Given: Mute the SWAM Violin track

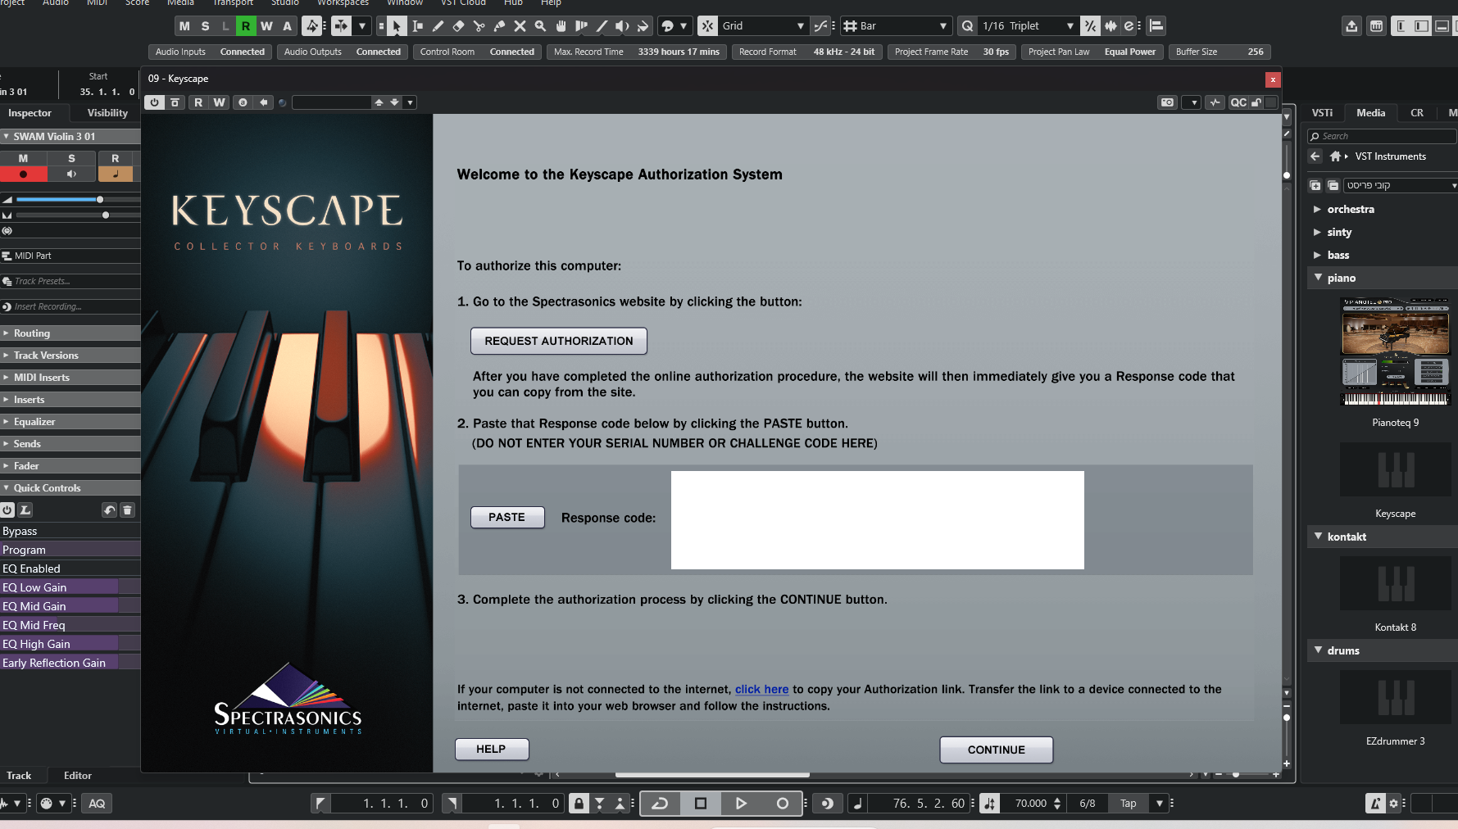Looking at the screenshot, I should click(23, 158).
